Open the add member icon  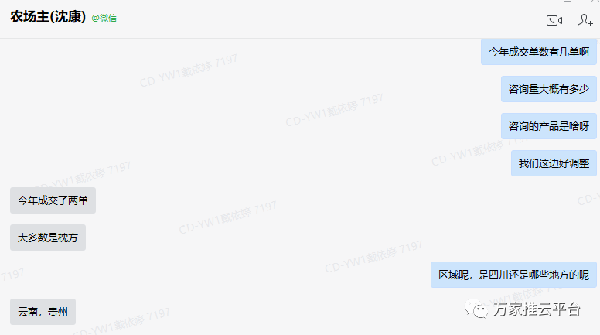point(585,20)
